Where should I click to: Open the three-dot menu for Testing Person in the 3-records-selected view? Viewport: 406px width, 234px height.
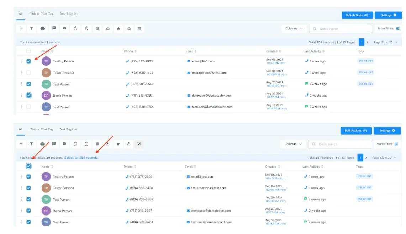[21, 61]
